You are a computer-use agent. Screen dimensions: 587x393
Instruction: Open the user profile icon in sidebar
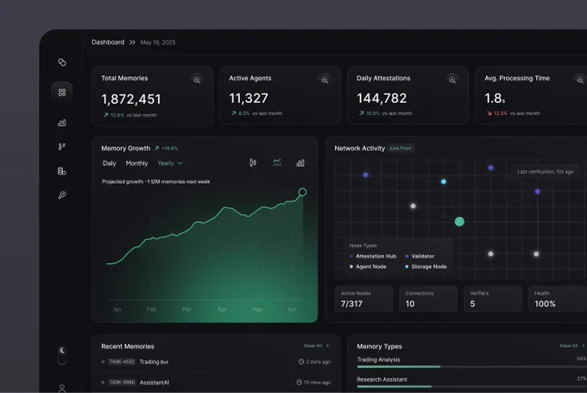(62, 389)
